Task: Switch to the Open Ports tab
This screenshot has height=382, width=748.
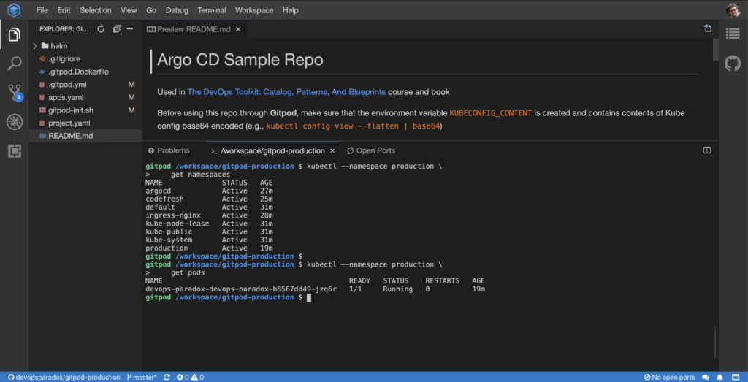Action: click(x=371, y=150)
